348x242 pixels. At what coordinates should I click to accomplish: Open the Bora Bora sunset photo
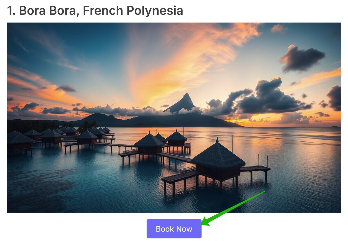coord(174,118)
